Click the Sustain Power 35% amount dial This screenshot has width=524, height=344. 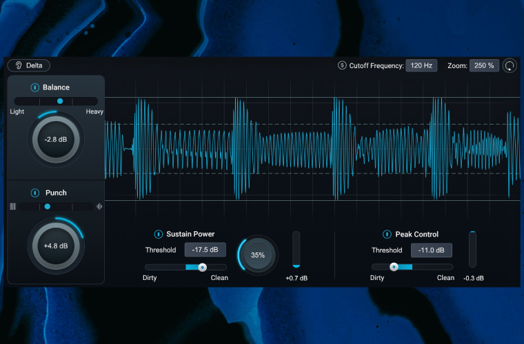coord(258,255)
